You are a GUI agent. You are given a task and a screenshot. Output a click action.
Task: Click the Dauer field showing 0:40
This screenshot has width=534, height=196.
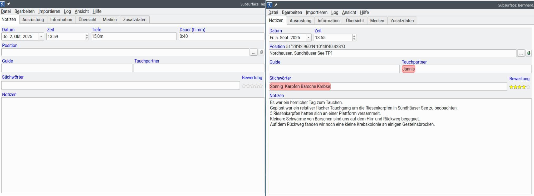[222, 36]
